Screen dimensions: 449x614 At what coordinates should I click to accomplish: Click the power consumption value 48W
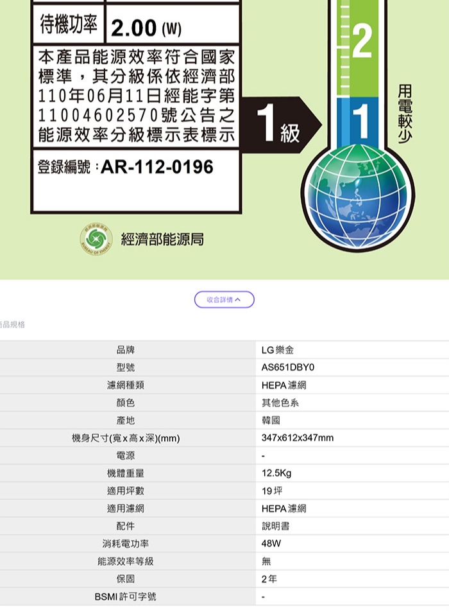[x=271, y=543]
